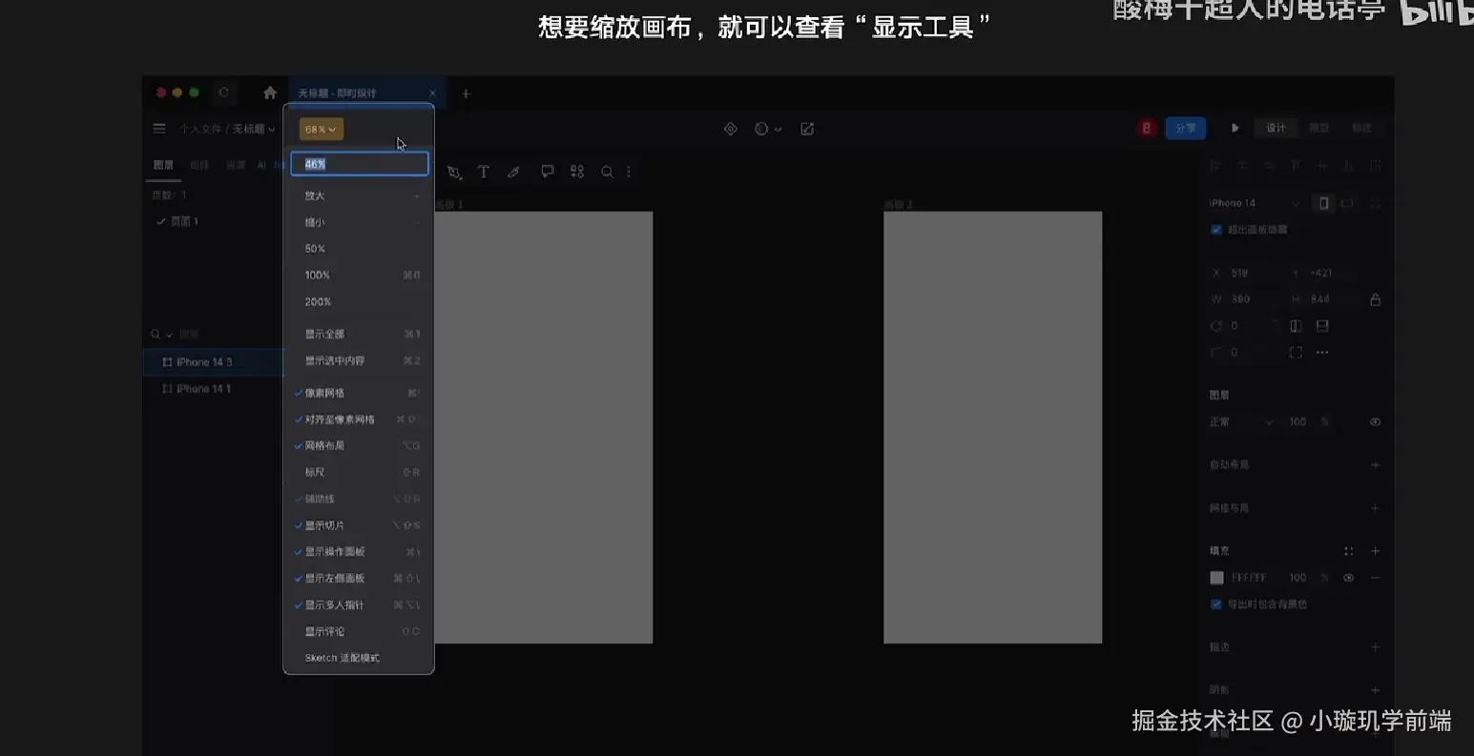Click the edit-square icon at top center
Screen dimensions: 1474x756
807,129
